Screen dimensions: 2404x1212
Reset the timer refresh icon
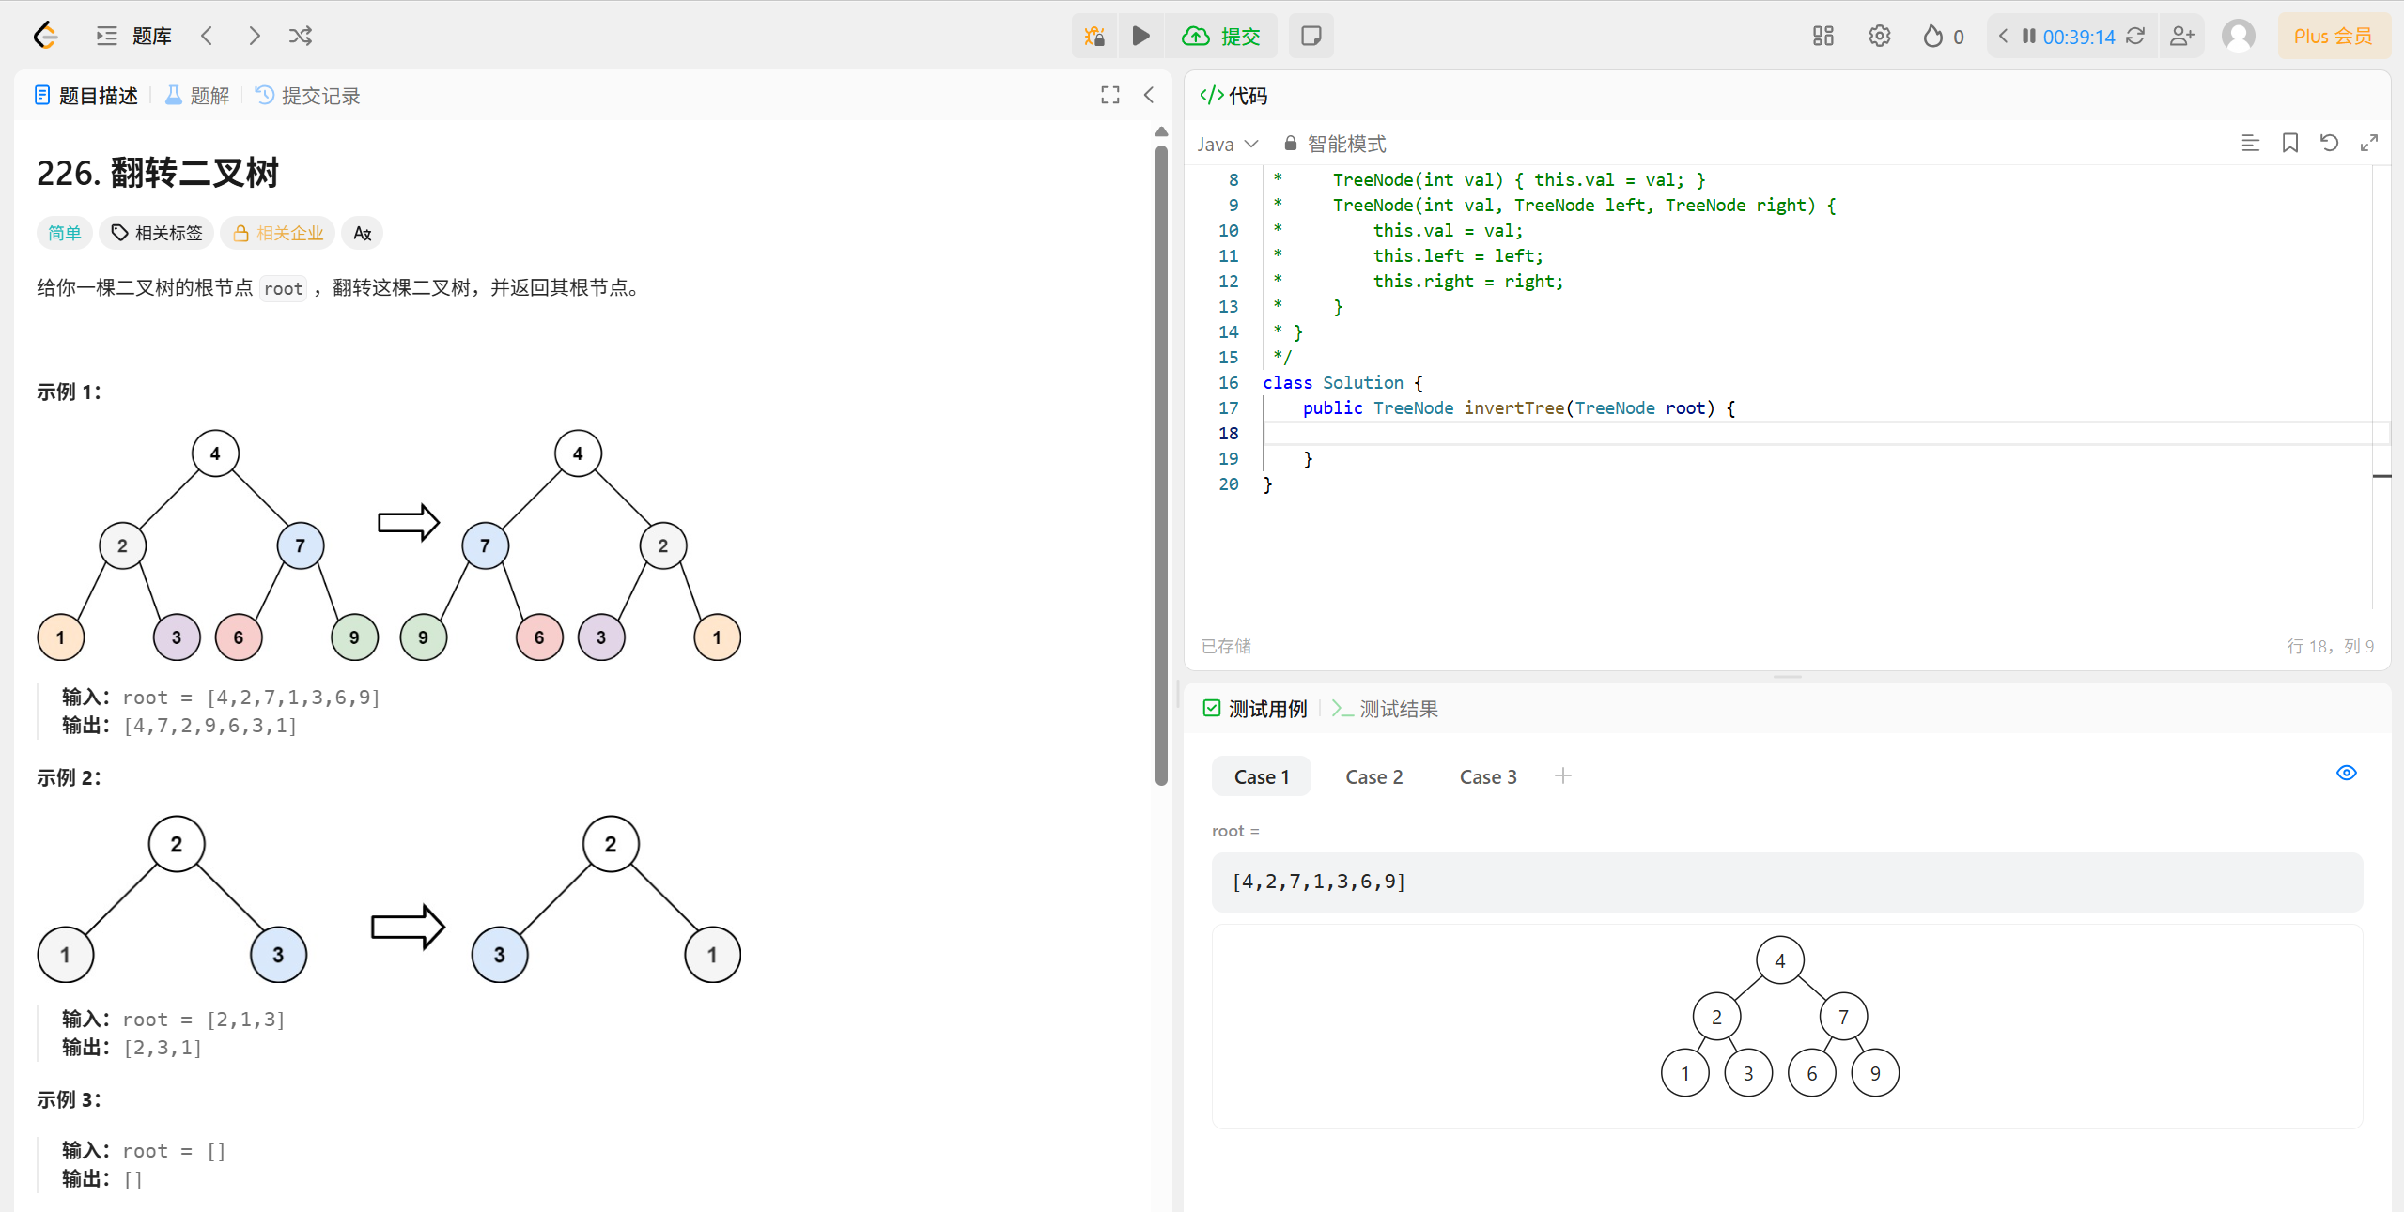[x=2135, y=36]
